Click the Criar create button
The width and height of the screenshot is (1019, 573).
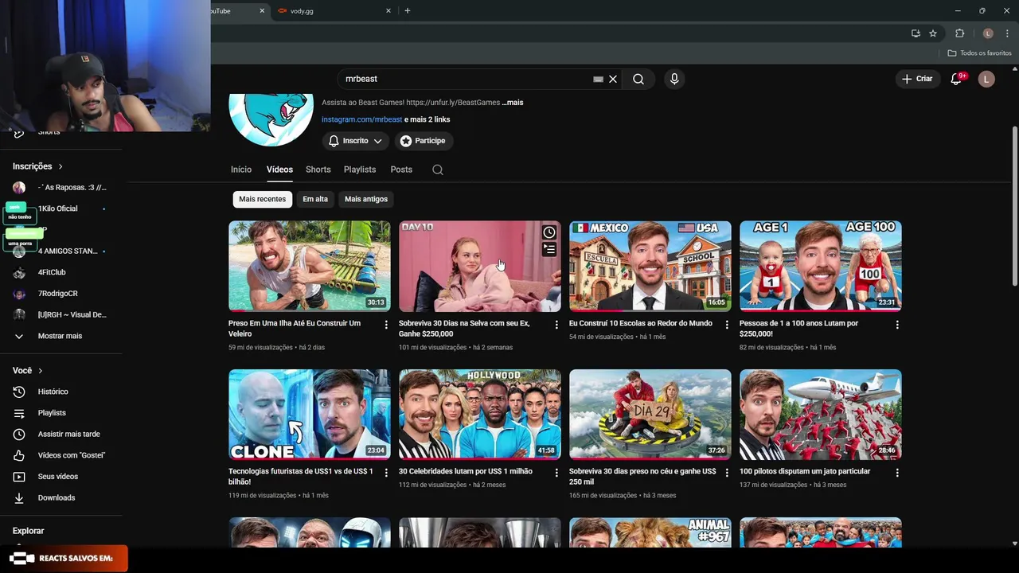tap(916, 79)
